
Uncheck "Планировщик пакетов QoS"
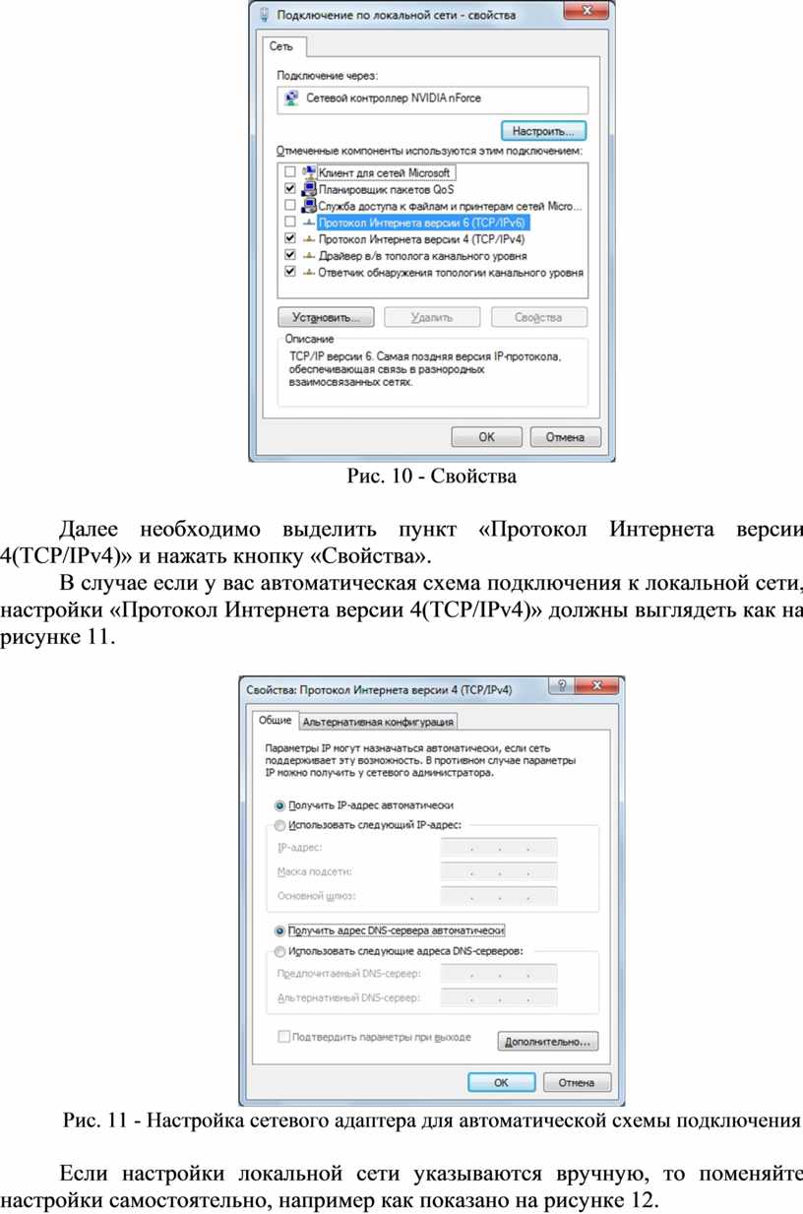click(x=289, y=189)
